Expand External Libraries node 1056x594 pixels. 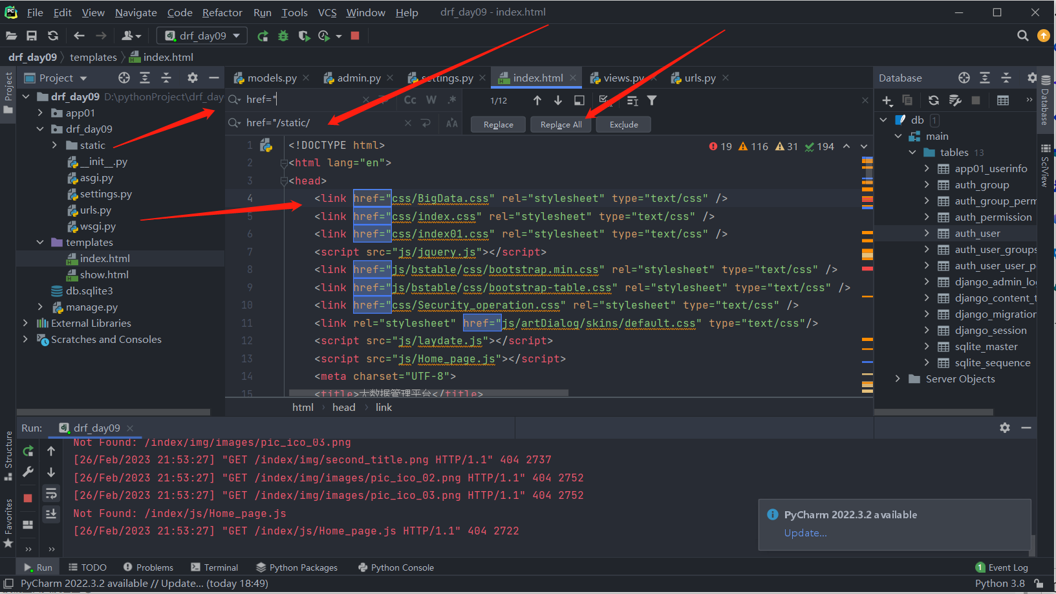(x=25, y=323)
